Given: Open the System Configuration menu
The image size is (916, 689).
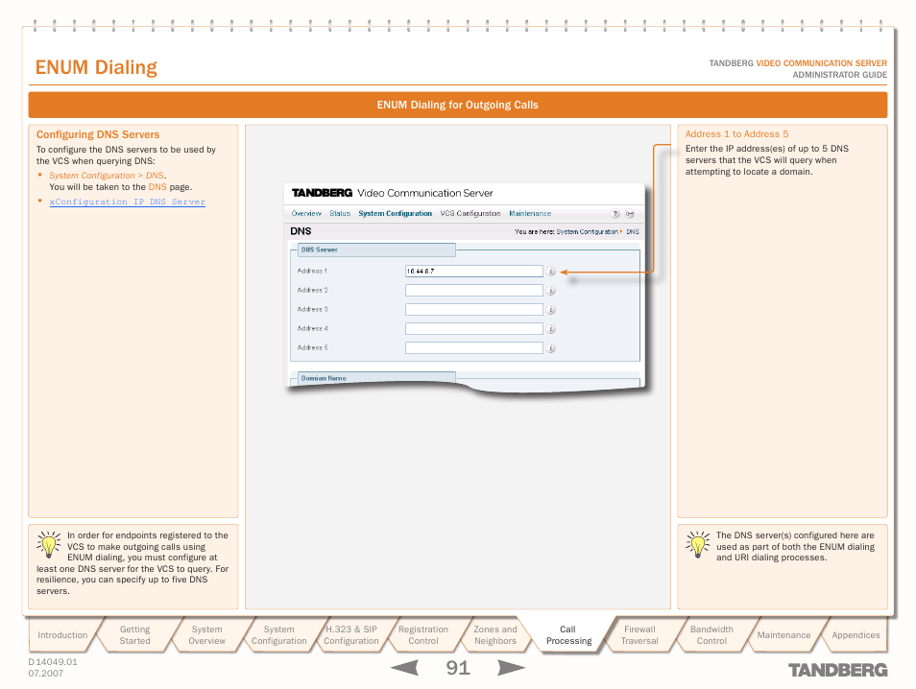Looking at the screenshot, I should pyautogui.click(x=395, y=214).
